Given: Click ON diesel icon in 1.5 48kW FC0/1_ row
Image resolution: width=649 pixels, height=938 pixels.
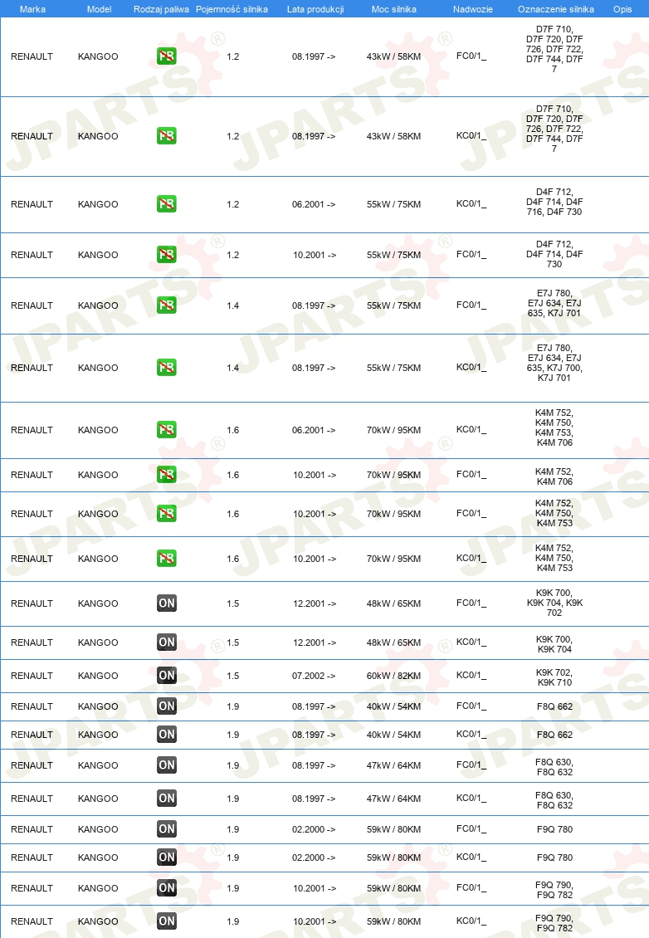Looking at the screenshot, I should coord(166,603).
